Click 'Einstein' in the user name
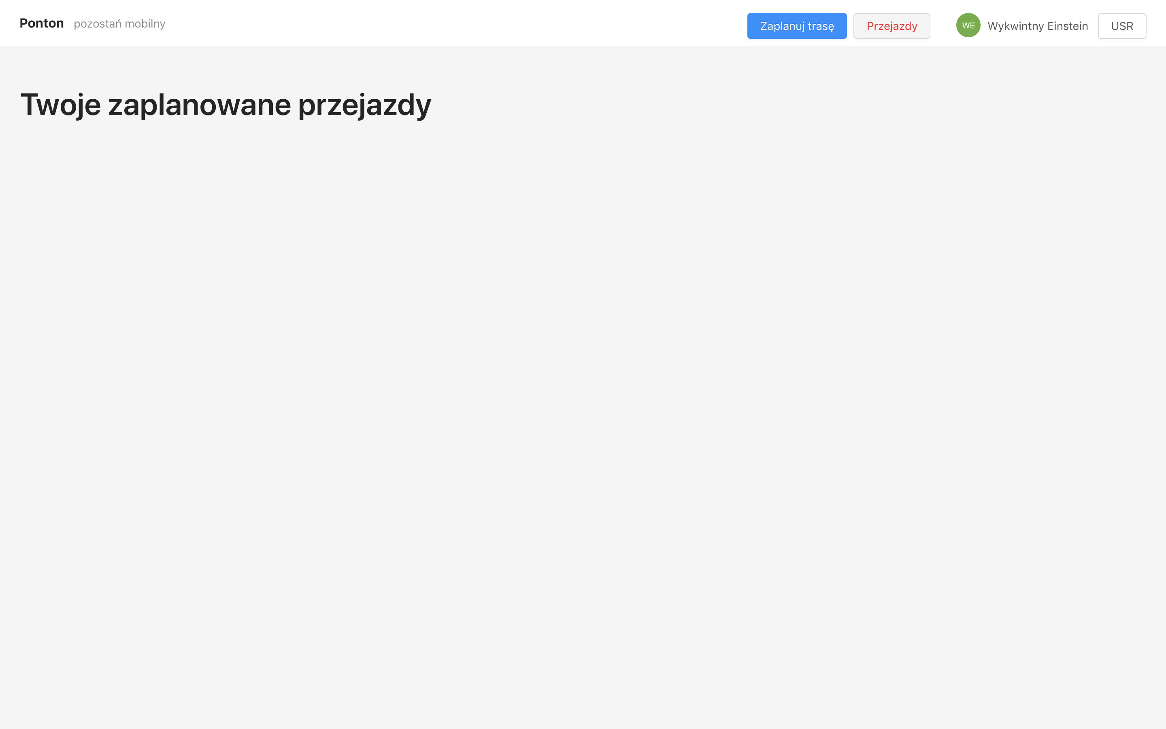Image resolution: width=1166 pixels, height=729 pixels. point(1067,26)
